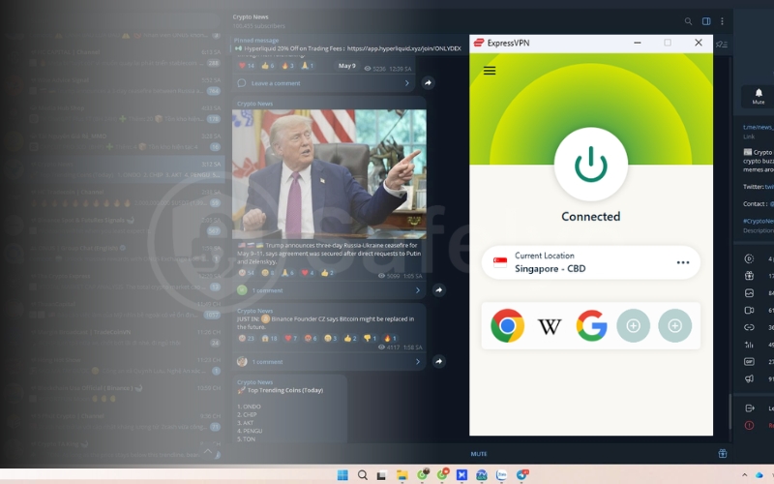
Task: Click the MUTE button below the chat
Action: 478,453
